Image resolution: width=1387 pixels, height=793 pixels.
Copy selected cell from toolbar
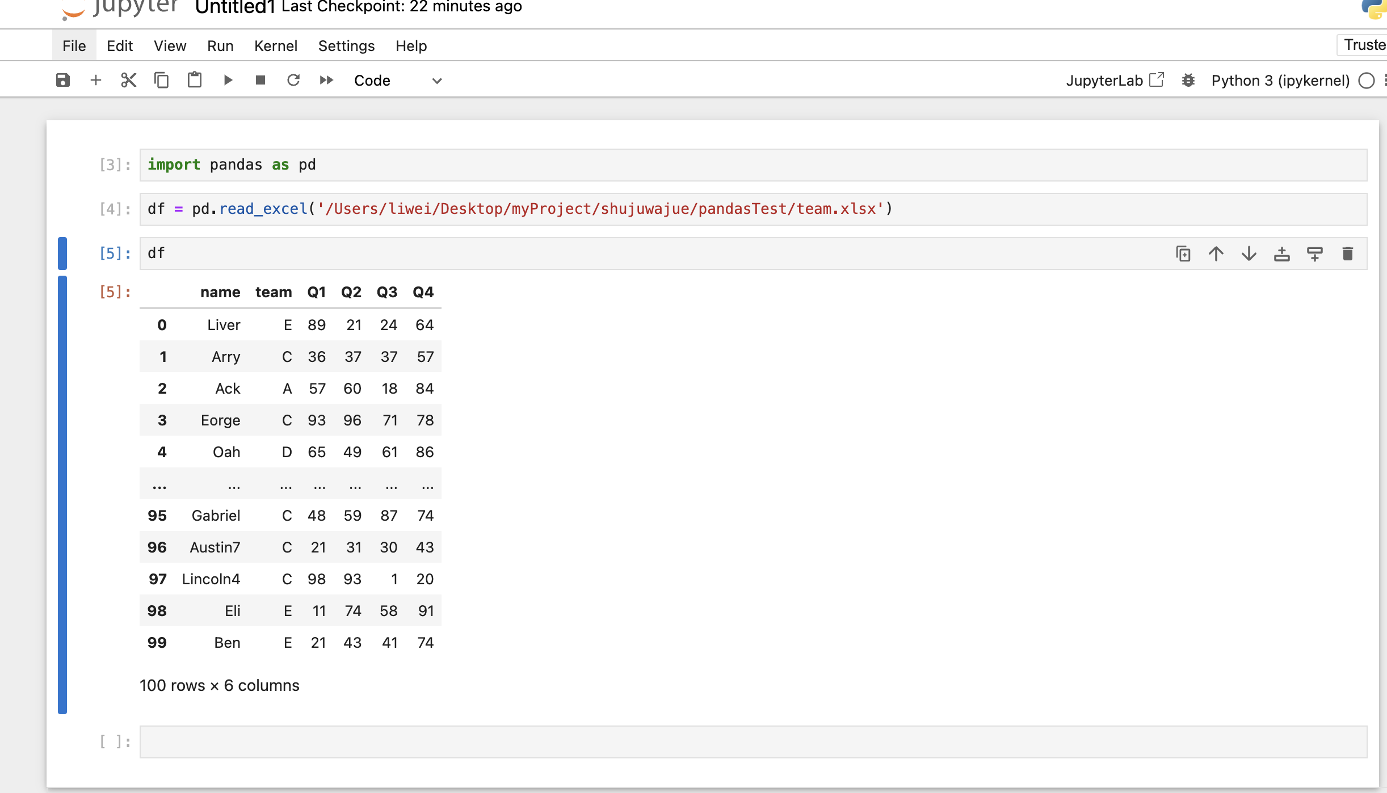162,80
